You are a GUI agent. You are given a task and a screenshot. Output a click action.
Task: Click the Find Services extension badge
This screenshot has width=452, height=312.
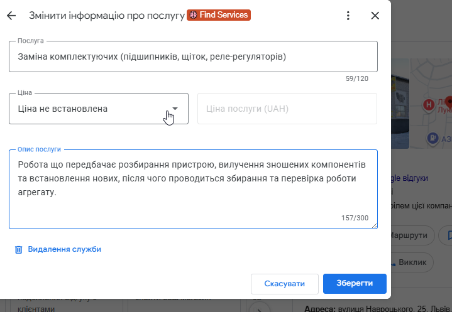tap(219, 15)
